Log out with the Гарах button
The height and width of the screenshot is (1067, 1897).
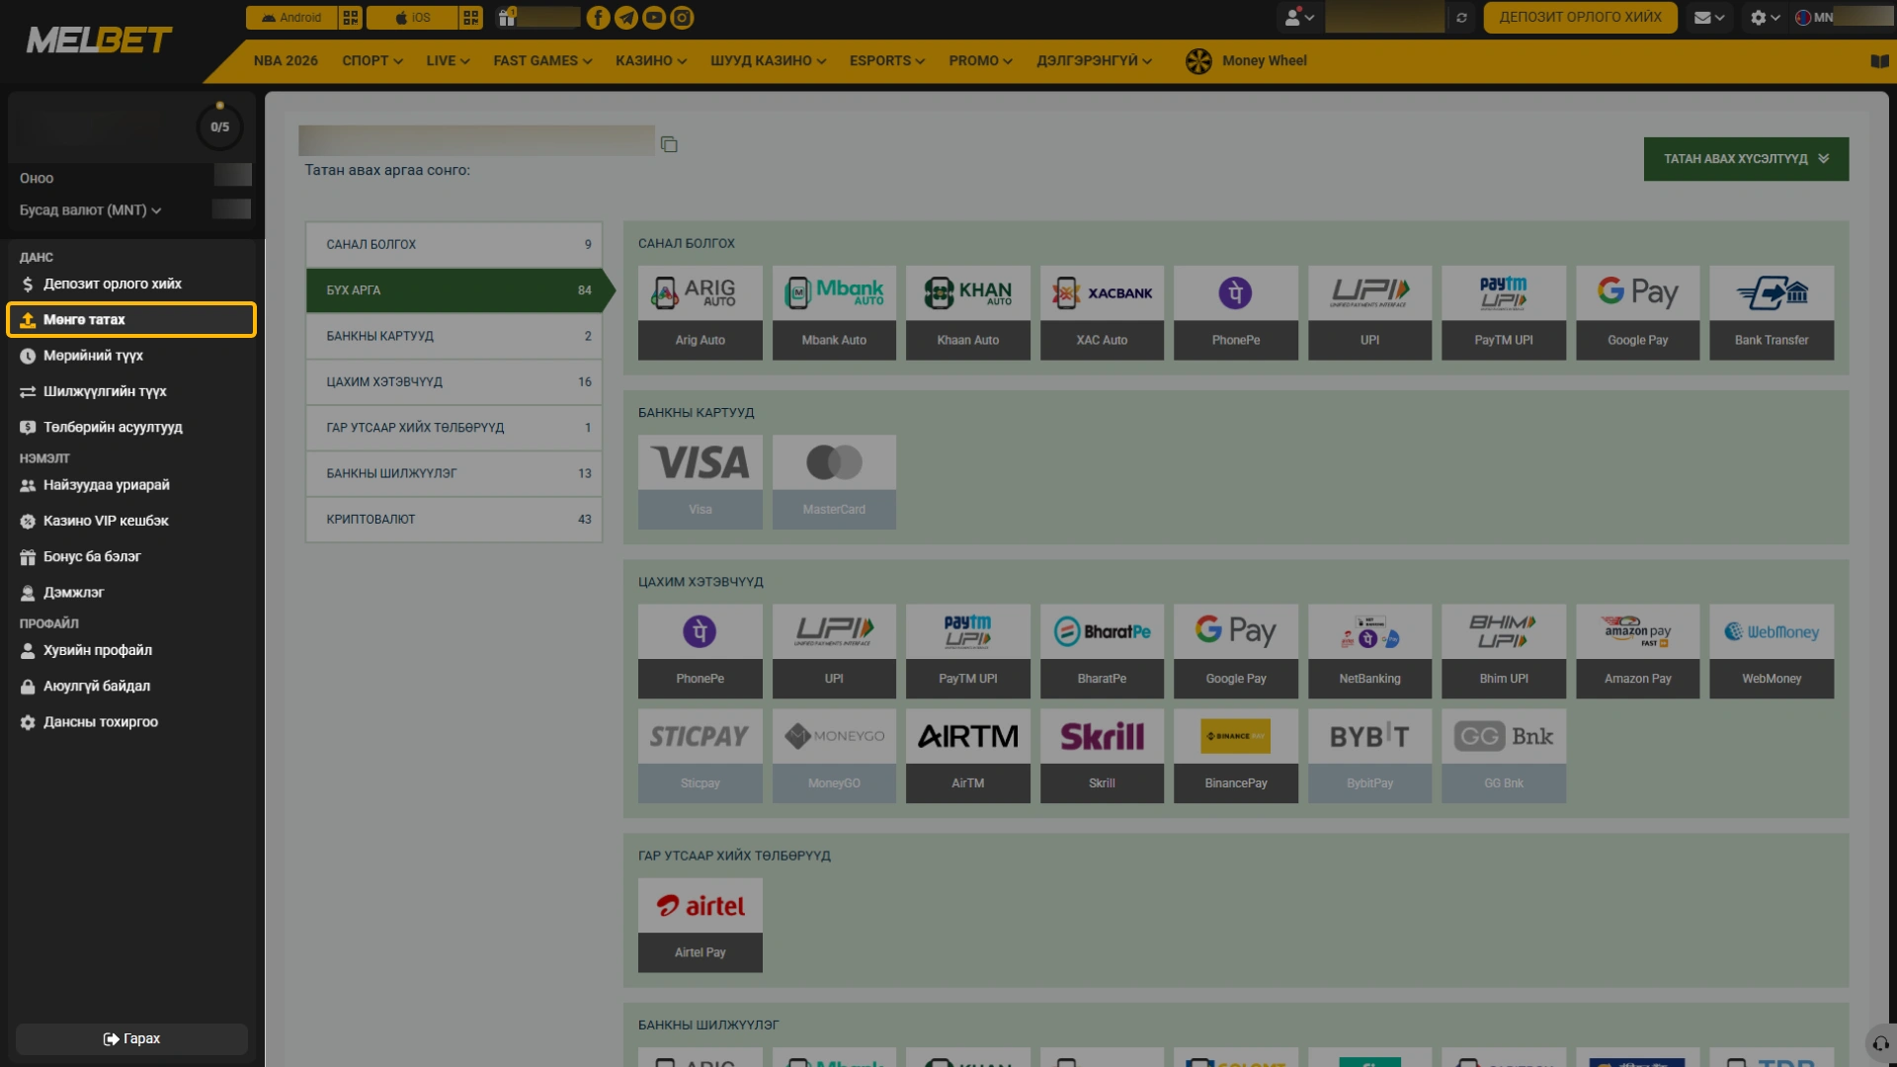pyautogui.click(x=131, y=1039)
